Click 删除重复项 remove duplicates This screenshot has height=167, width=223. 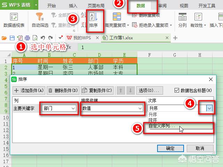click(x=146, y=15)
